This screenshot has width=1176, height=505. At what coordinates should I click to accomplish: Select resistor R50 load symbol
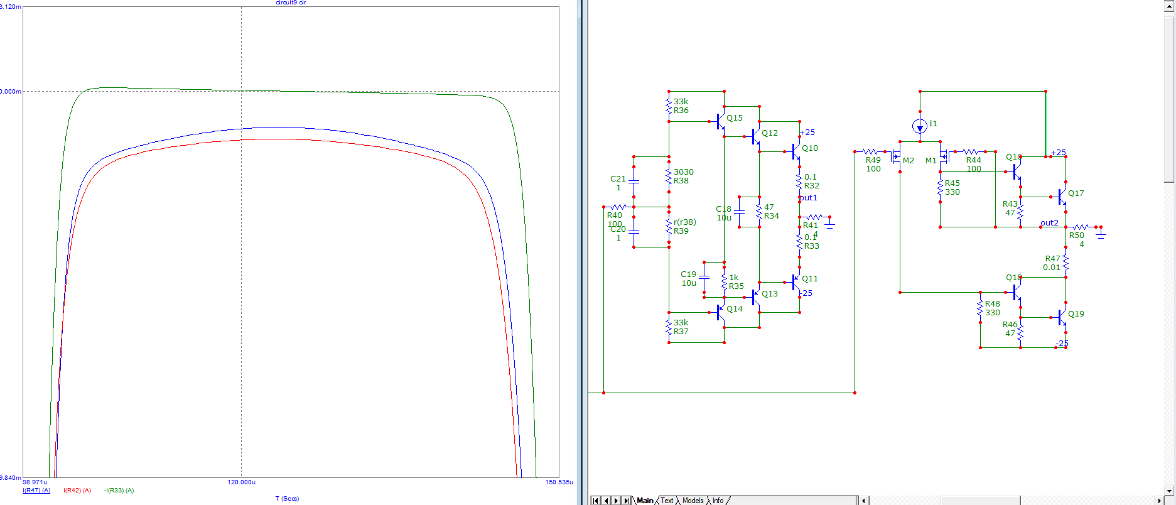(1080, 227)
